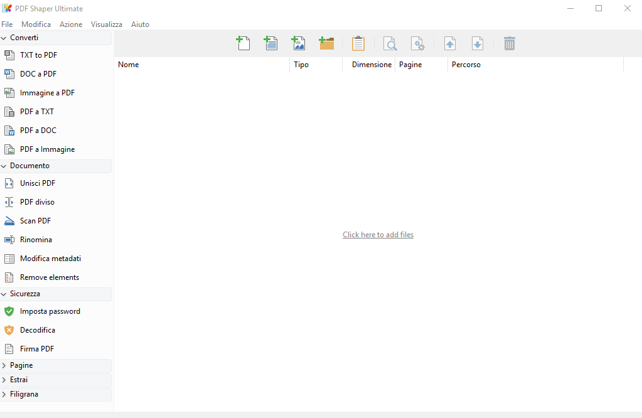Image resolution: width=642 pixels, height=418 pixels.
Task: Click the TXT to PDF icon
Action: 9,55
